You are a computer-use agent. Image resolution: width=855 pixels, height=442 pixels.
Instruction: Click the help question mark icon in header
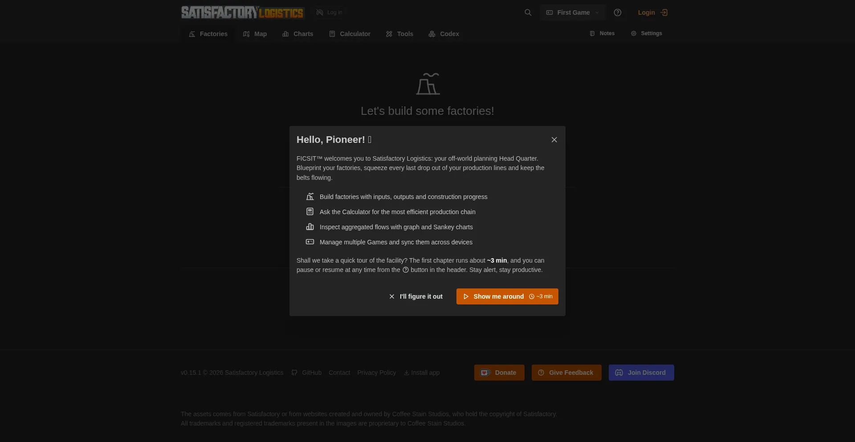click(x=617, y=12)
